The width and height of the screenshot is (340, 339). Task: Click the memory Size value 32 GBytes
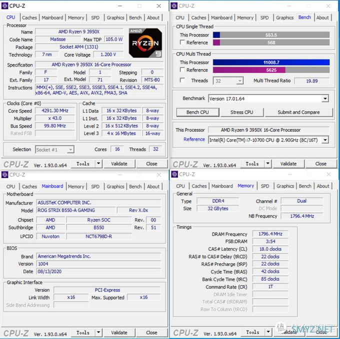click(x=218, y=208)
